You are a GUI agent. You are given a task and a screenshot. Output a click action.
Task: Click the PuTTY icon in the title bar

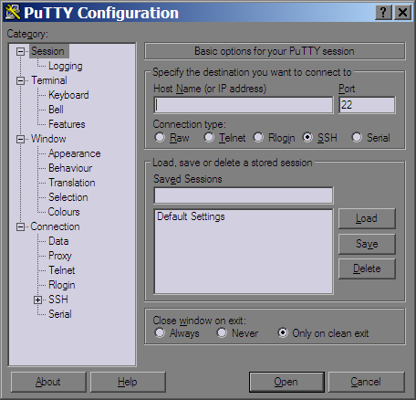pos(13,13)
